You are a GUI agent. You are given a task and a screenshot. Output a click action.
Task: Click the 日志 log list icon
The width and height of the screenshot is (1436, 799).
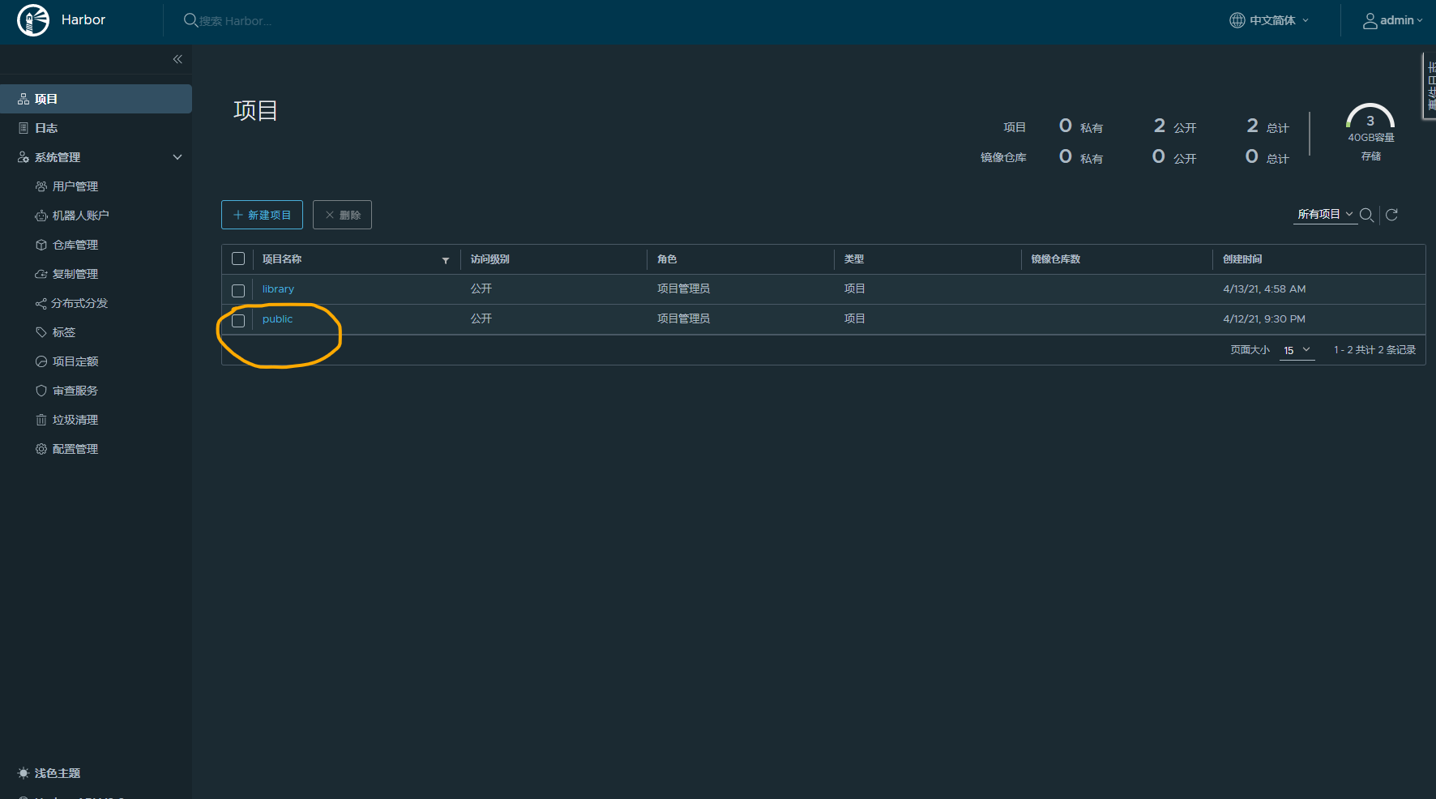point(24,128)
